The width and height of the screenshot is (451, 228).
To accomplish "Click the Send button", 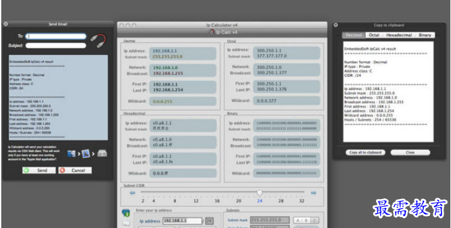I will pyautogui.click(x=39, y=170).
